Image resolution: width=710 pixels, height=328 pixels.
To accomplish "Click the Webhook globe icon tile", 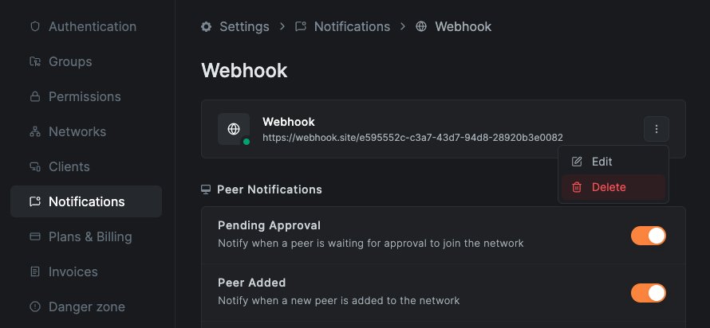I will point(234,129).
